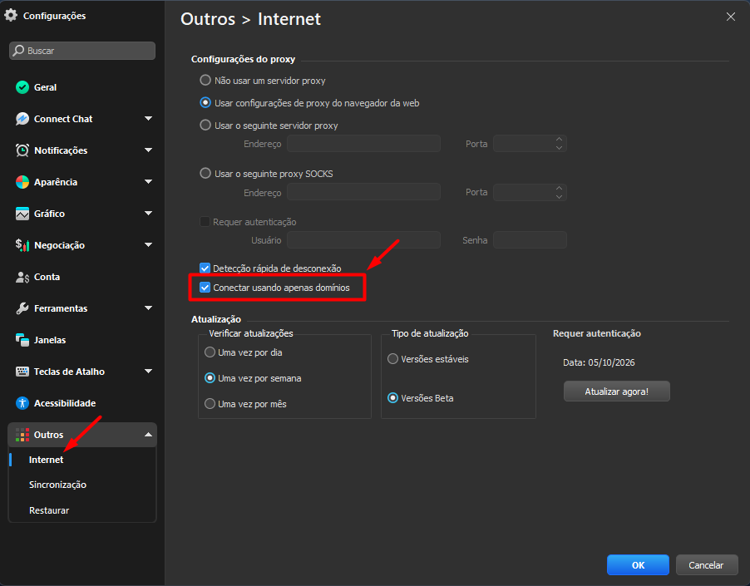Click the Outros colored grid icon
The image size is (750, 586).
(22, 435)
